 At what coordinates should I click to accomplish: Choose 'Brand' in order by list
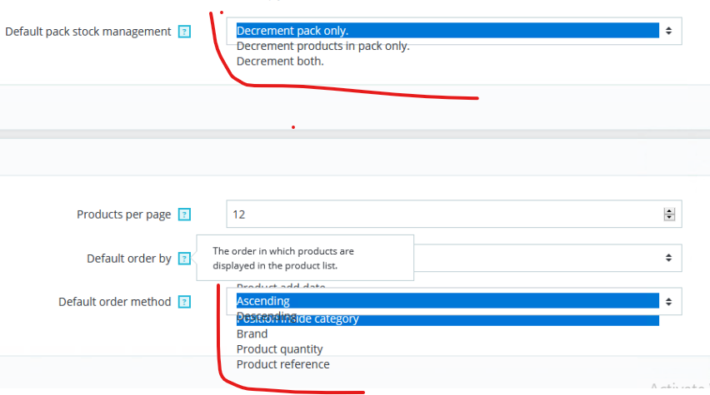[252, 334]
